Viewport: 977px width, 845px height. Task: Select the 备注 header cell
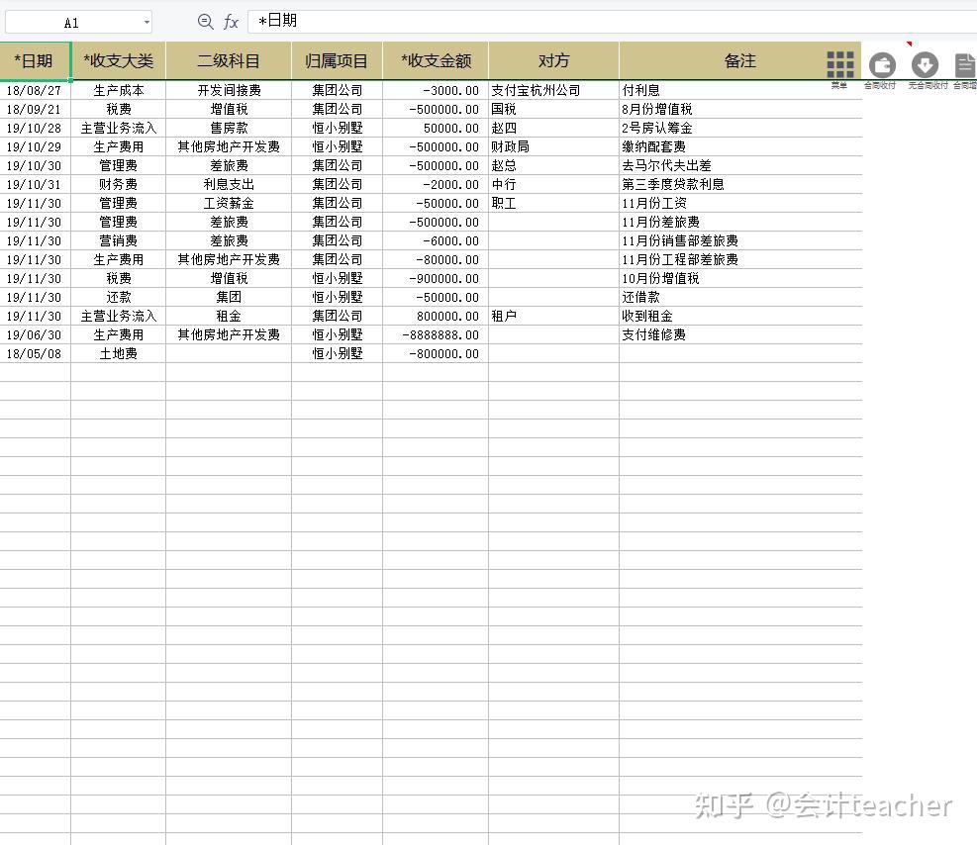(x=740, y=61)
